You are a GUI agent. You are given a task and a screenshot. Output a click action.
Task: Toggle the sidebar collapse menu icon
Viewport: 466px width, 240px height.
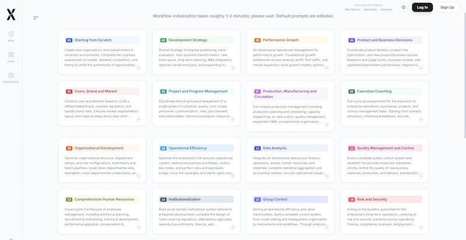[36, 18]
